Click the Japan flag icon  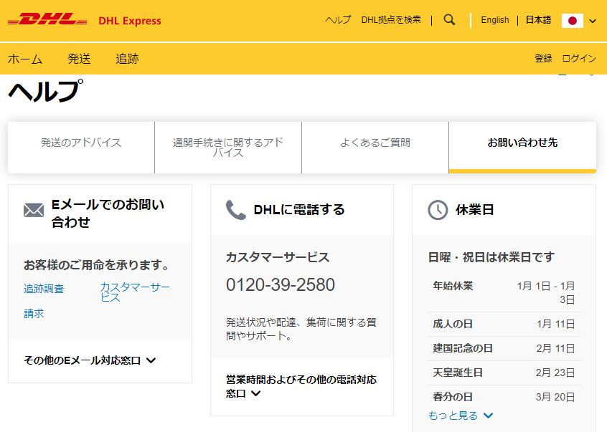coord(572,21)
